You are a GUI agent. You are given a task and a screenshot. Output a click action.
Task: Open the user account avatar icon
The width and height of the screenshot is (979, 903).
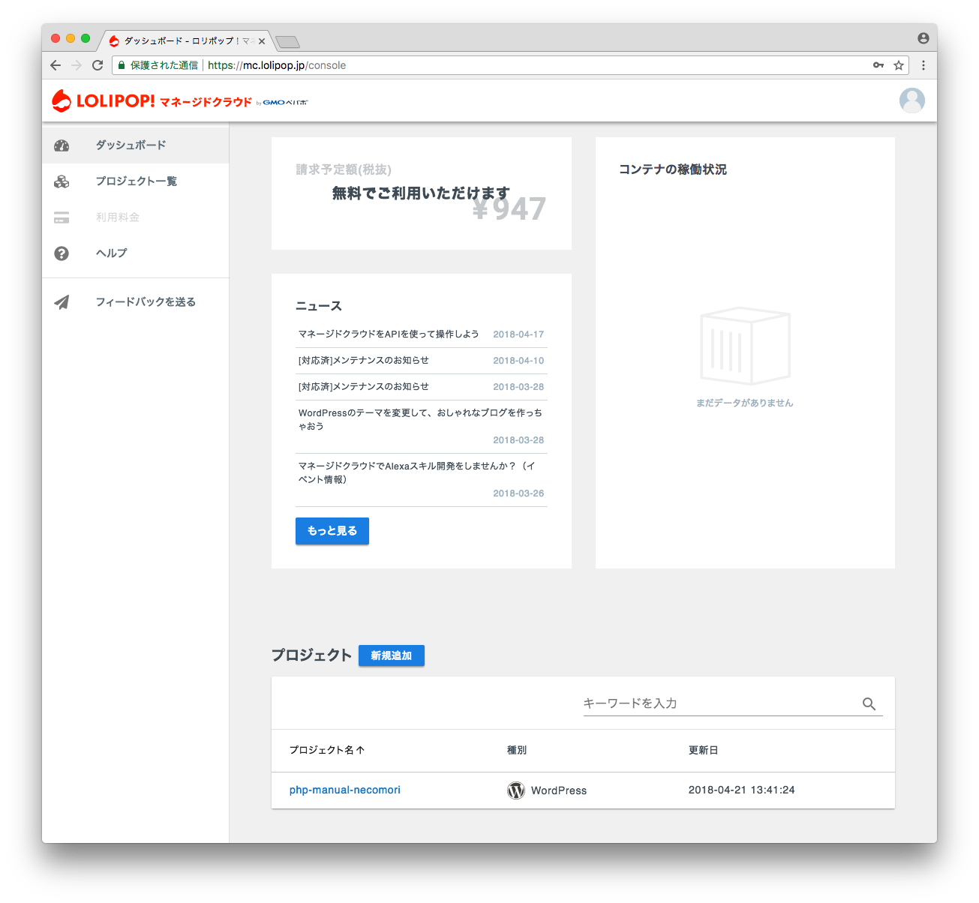911,100
